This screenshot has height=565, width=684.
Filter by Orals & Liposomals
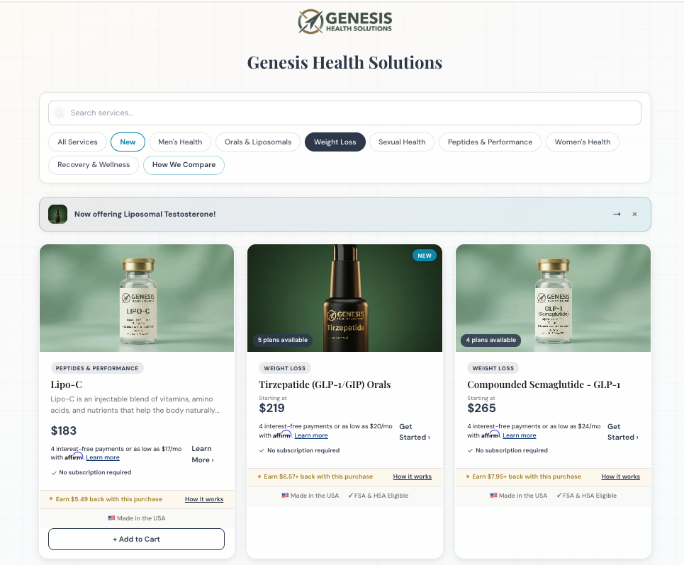[258, 142]
